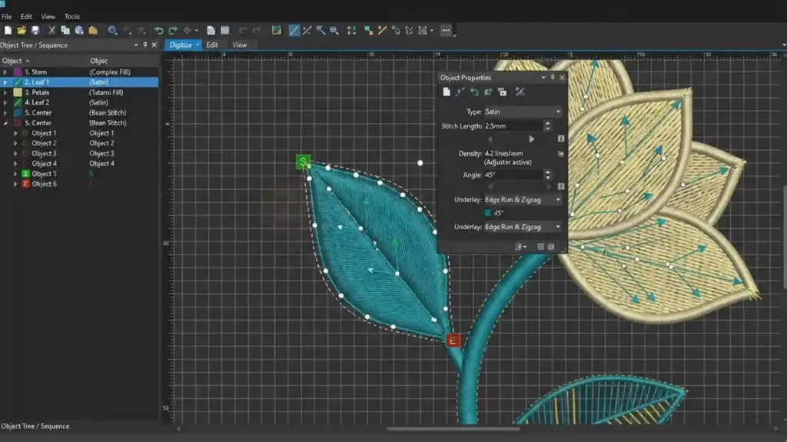Choose the arrow pointer tool in toolbar
787x442 pixels.
(320, 31)
